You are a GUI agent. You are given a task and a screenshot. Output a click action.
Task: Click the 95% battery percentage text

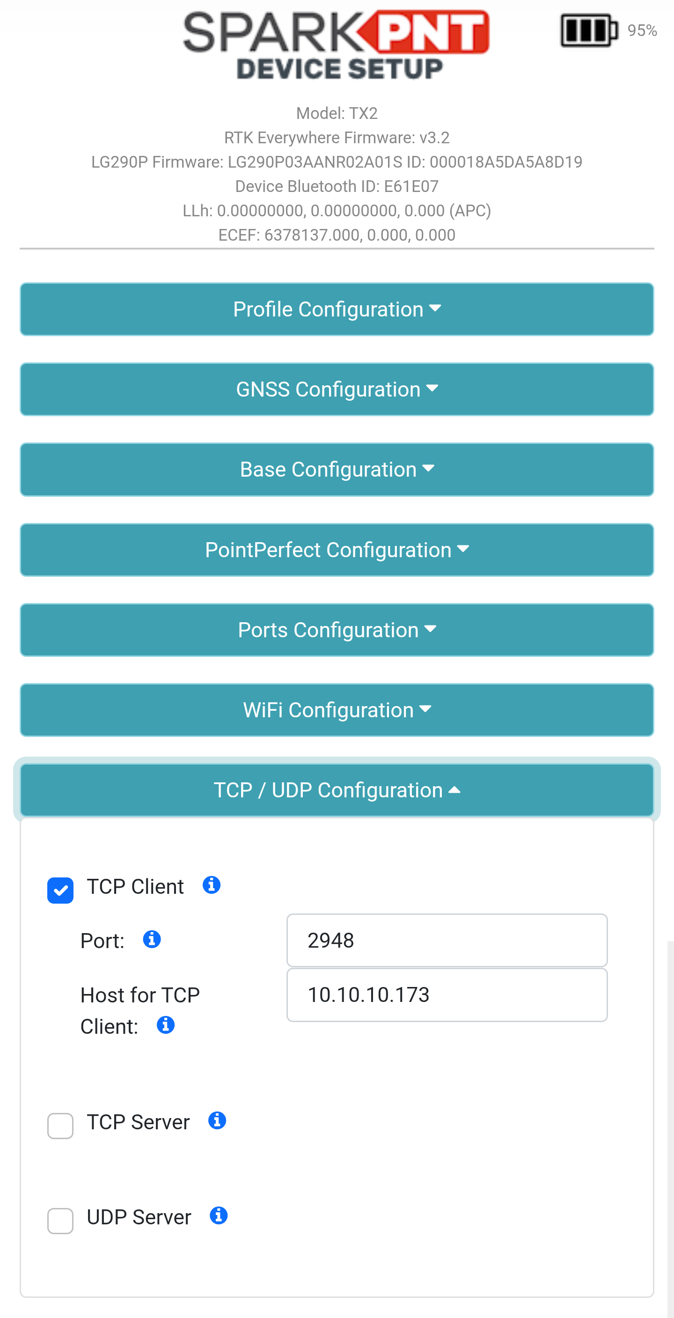tap(642, 31)
